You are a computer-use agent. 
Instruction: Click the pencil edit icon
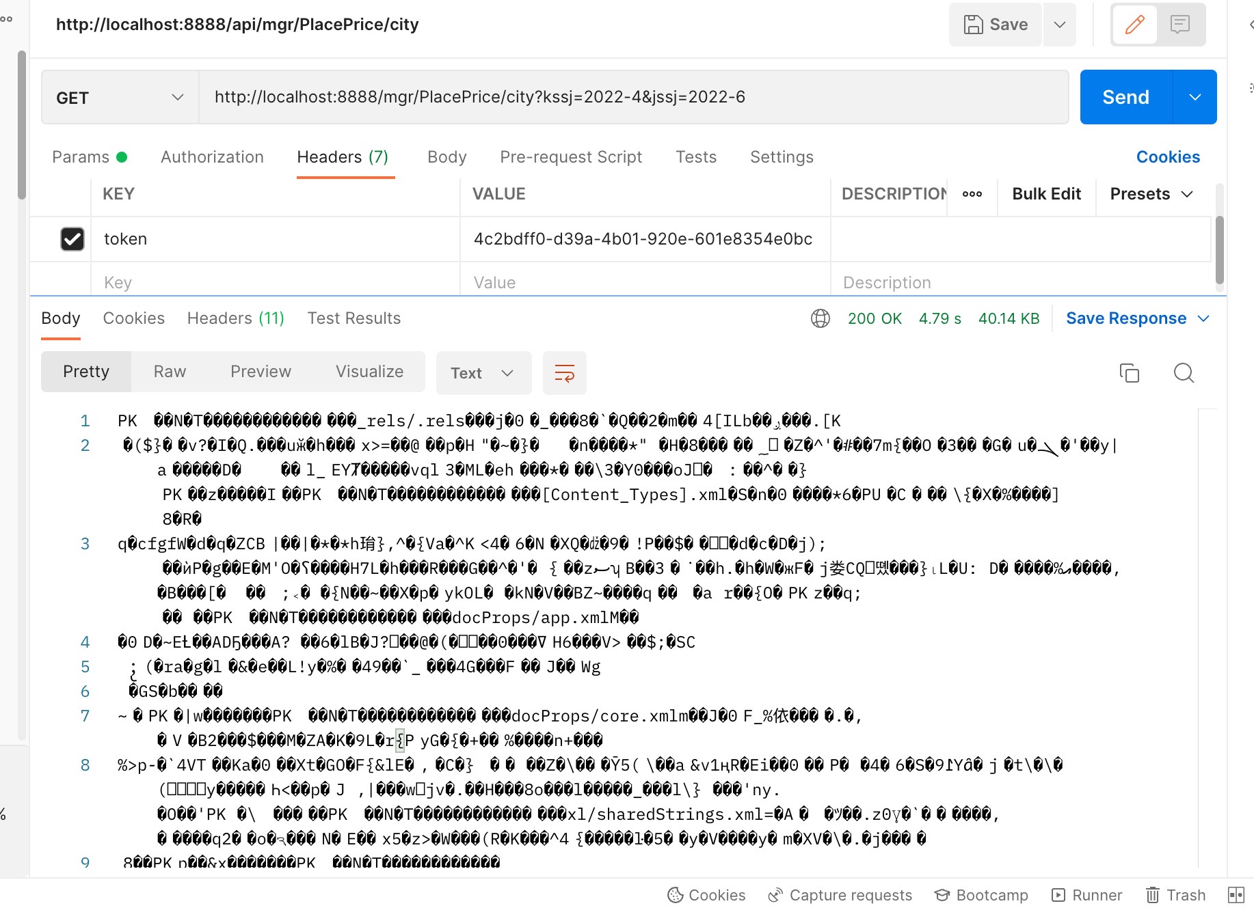click(x=1134, y=25)
